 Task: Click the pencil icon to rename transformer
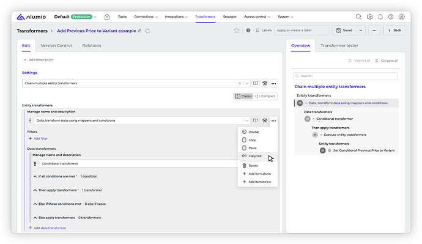click(x=139, y=31)
